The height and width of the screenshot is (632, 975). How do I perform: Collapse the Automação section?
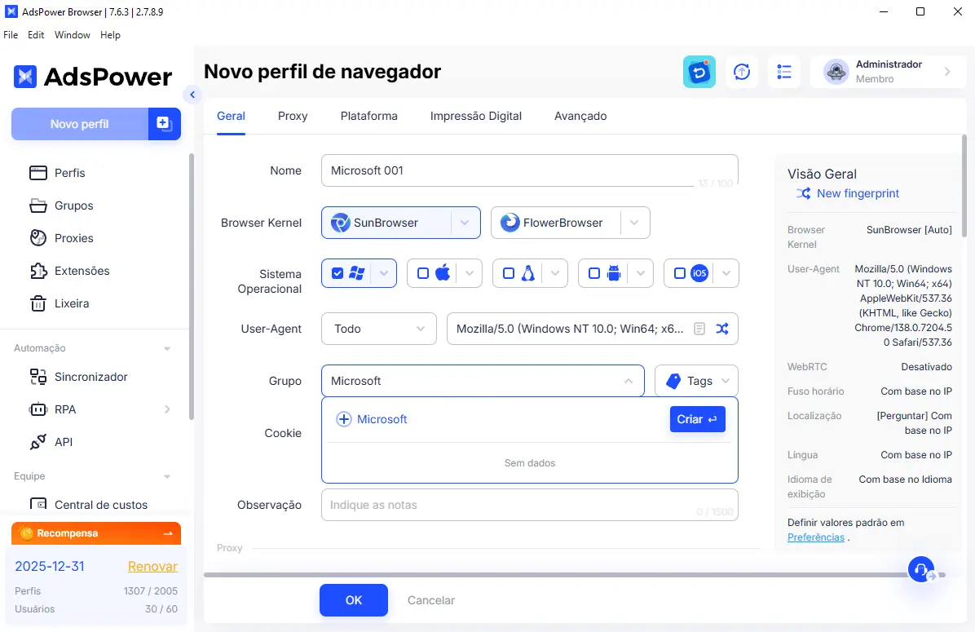[x=166, y=348]
